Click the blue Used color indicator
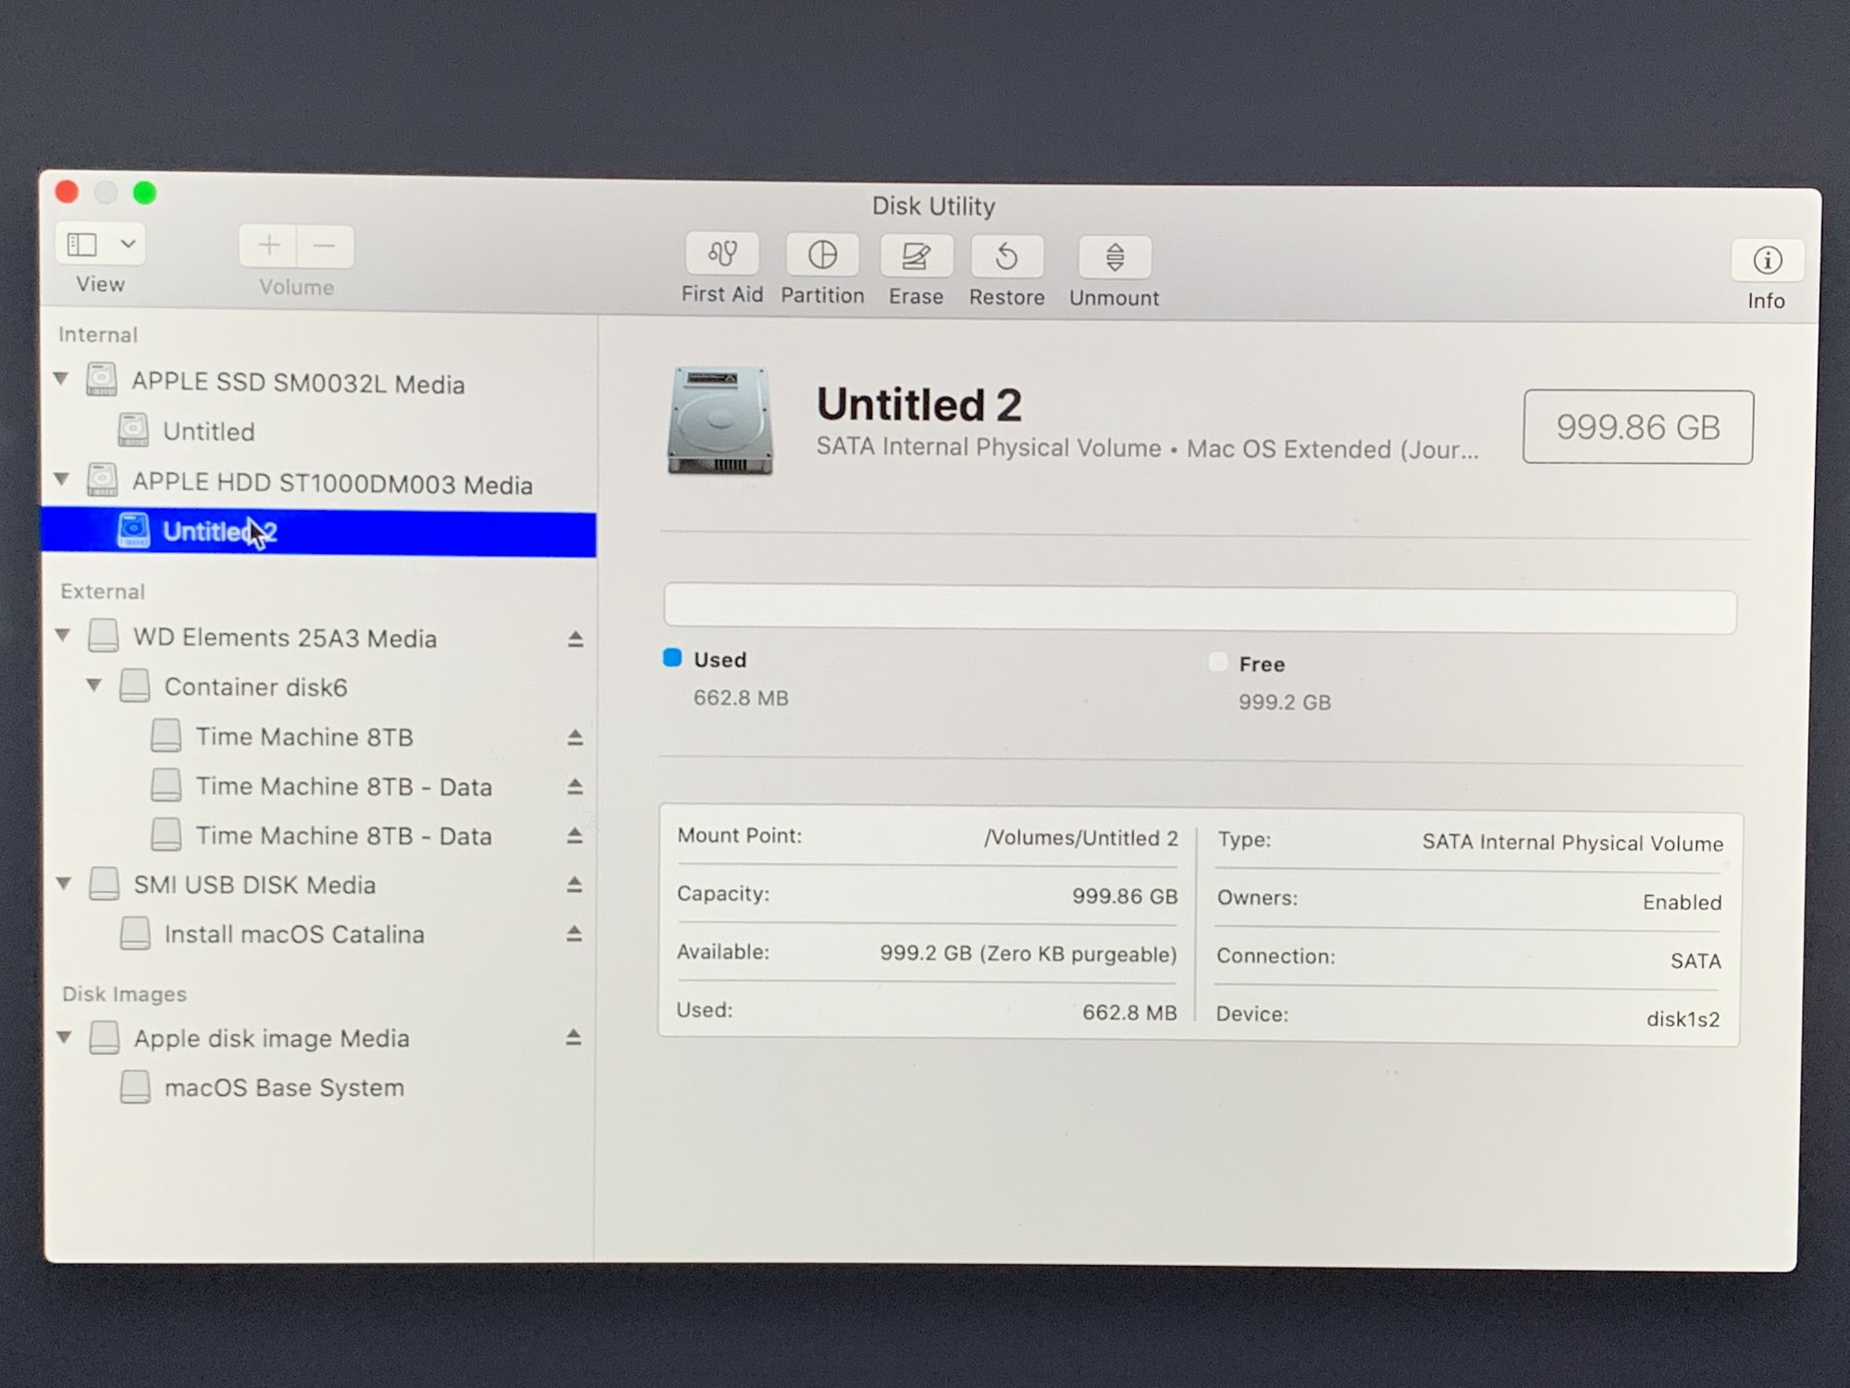 [x=672, y=658]
